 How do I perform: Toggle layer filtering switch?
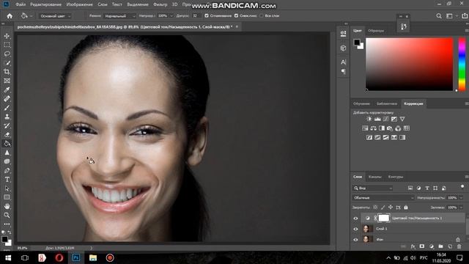pyautogui.click(x=462, y=187)
